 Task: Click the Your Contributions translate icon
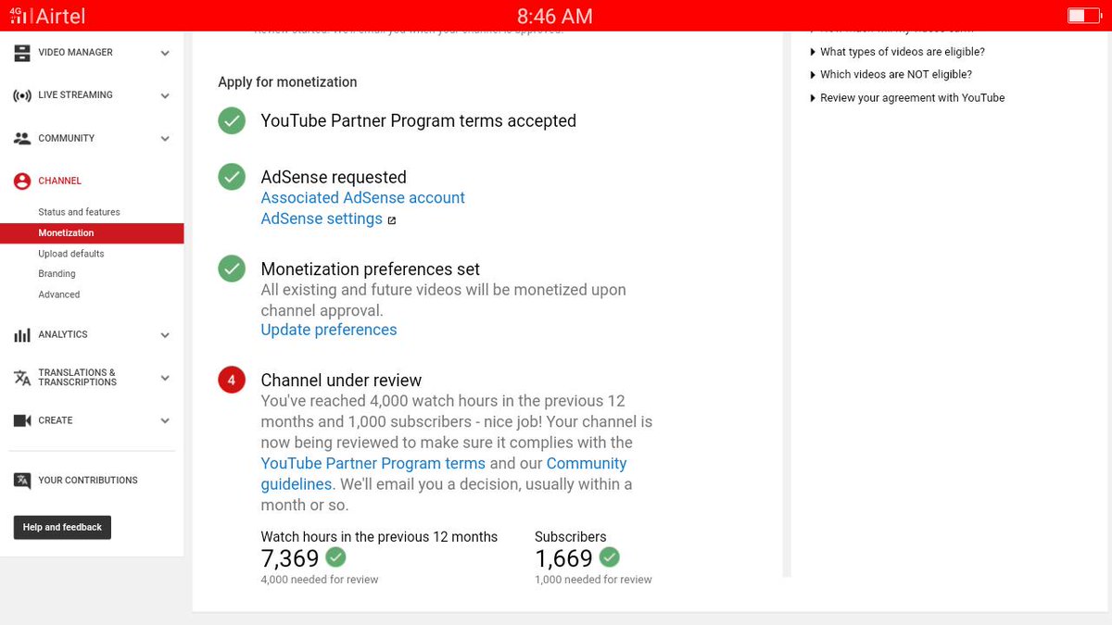22,481
